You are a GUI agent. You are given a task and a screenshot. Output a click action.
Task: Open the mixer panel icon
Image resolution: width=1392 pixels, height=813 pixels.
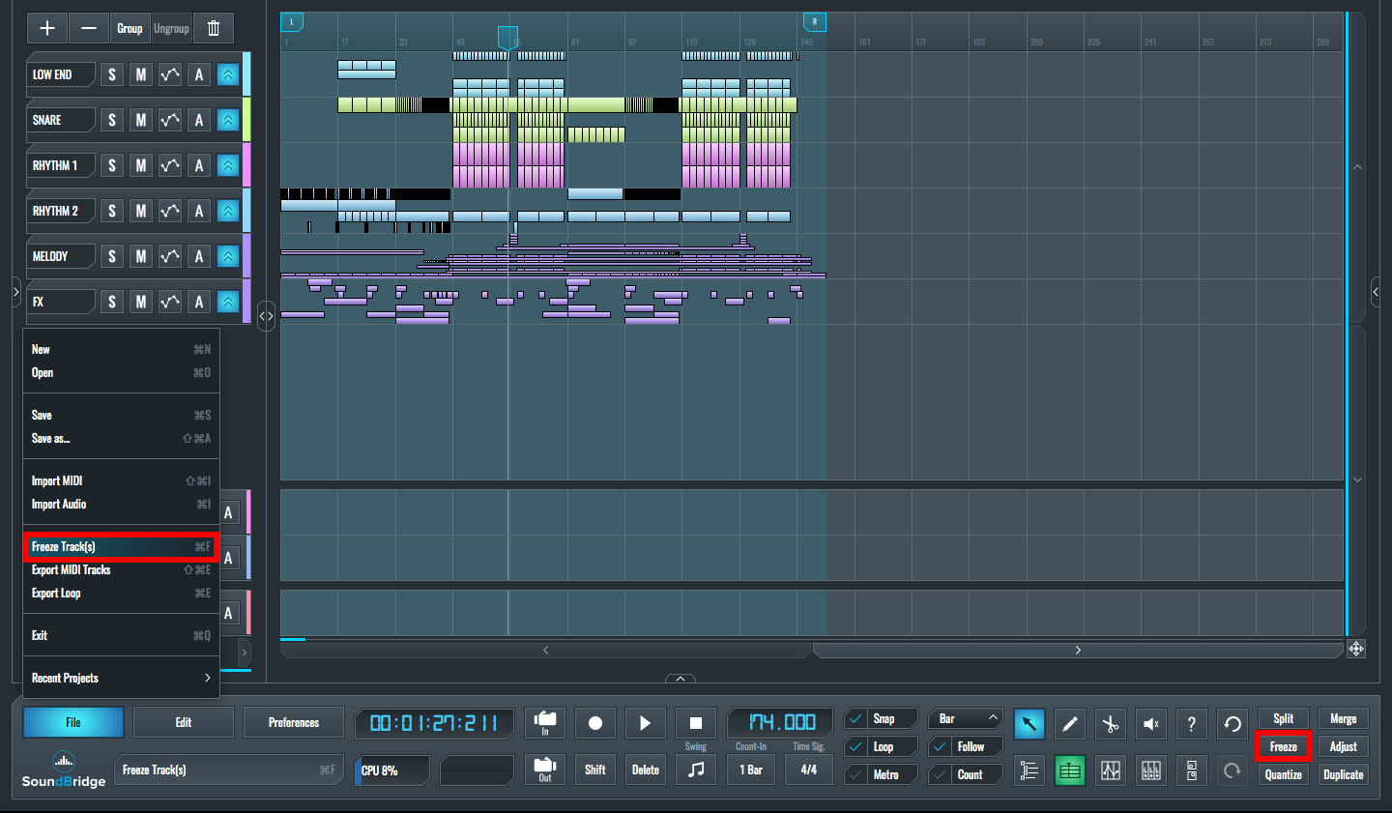pyautogui.click(x=1151, y=770)
